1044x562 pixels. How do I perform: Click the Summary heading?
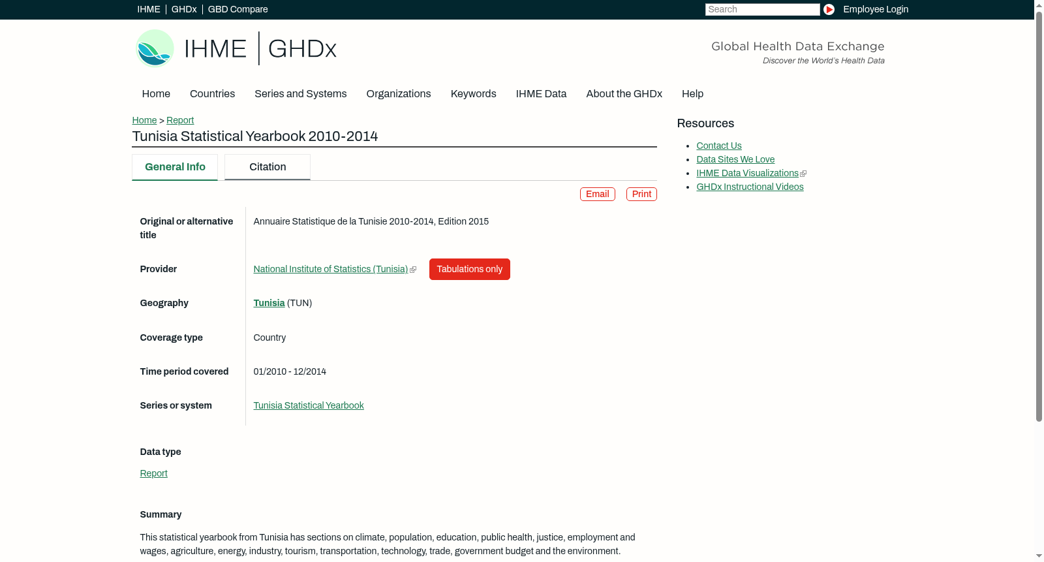coord(161,514)
